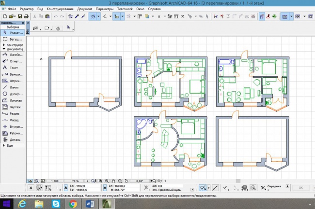The width and height of the screenshot is (315, 209).
Task: Select the Текст (Text) tool
Action: tap(13, 68)
